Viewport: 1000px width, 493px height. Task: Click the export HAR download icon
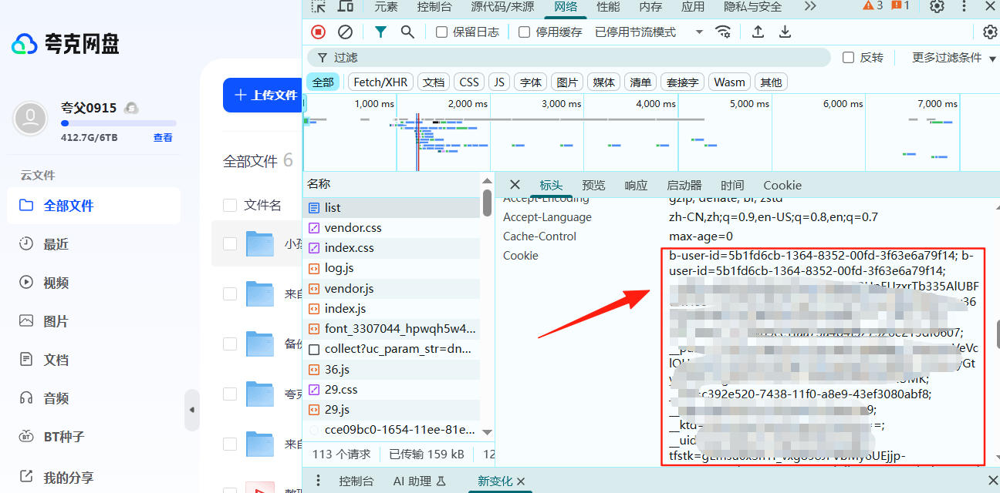coord(785,32)
